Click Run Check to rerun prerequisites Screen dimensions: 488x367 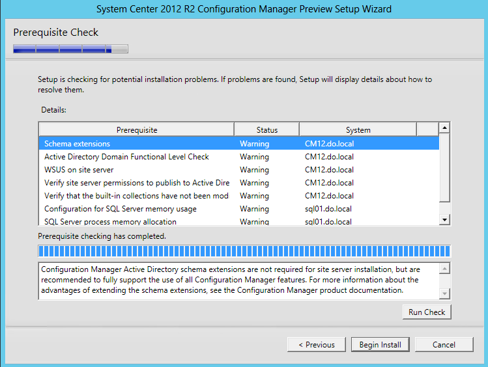click(427, 312)
